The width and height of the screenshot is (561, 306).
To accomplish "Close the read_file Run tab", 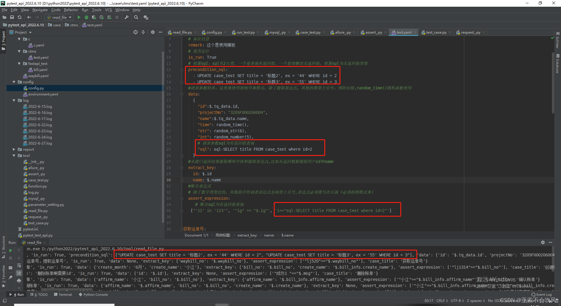I will [45, 243].
